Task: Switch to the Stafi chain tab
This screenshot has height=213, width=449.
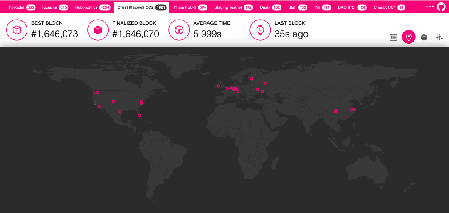Action: (x=297, y=7)
